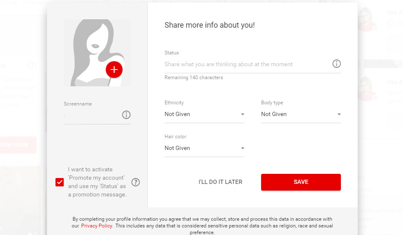Click into the Screenname input field
403x235 pixels.
click(92, 115)
